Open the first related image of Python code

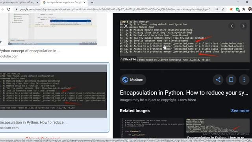click(x=152, y=128)
